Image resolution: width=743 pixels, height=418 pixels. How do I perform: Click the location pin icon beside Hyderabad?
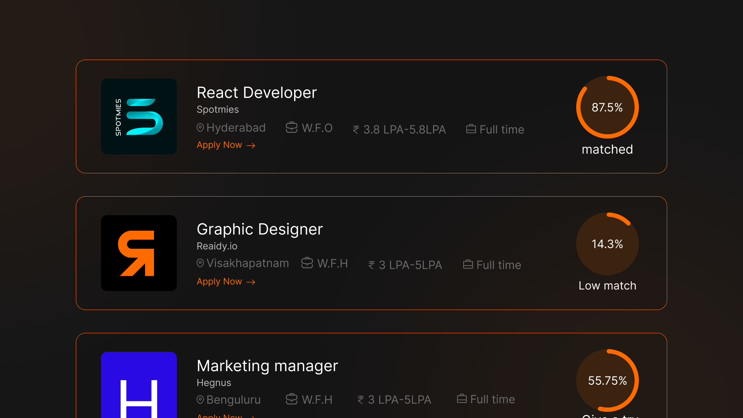coord(200,127)
